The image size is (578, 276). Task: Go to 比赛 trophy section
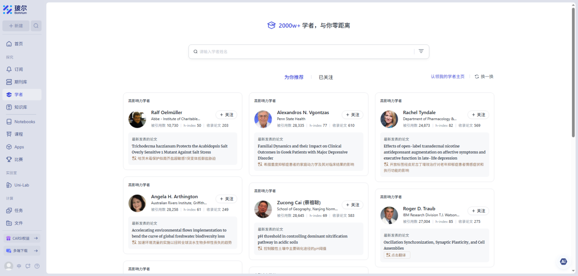pos(18,160)
